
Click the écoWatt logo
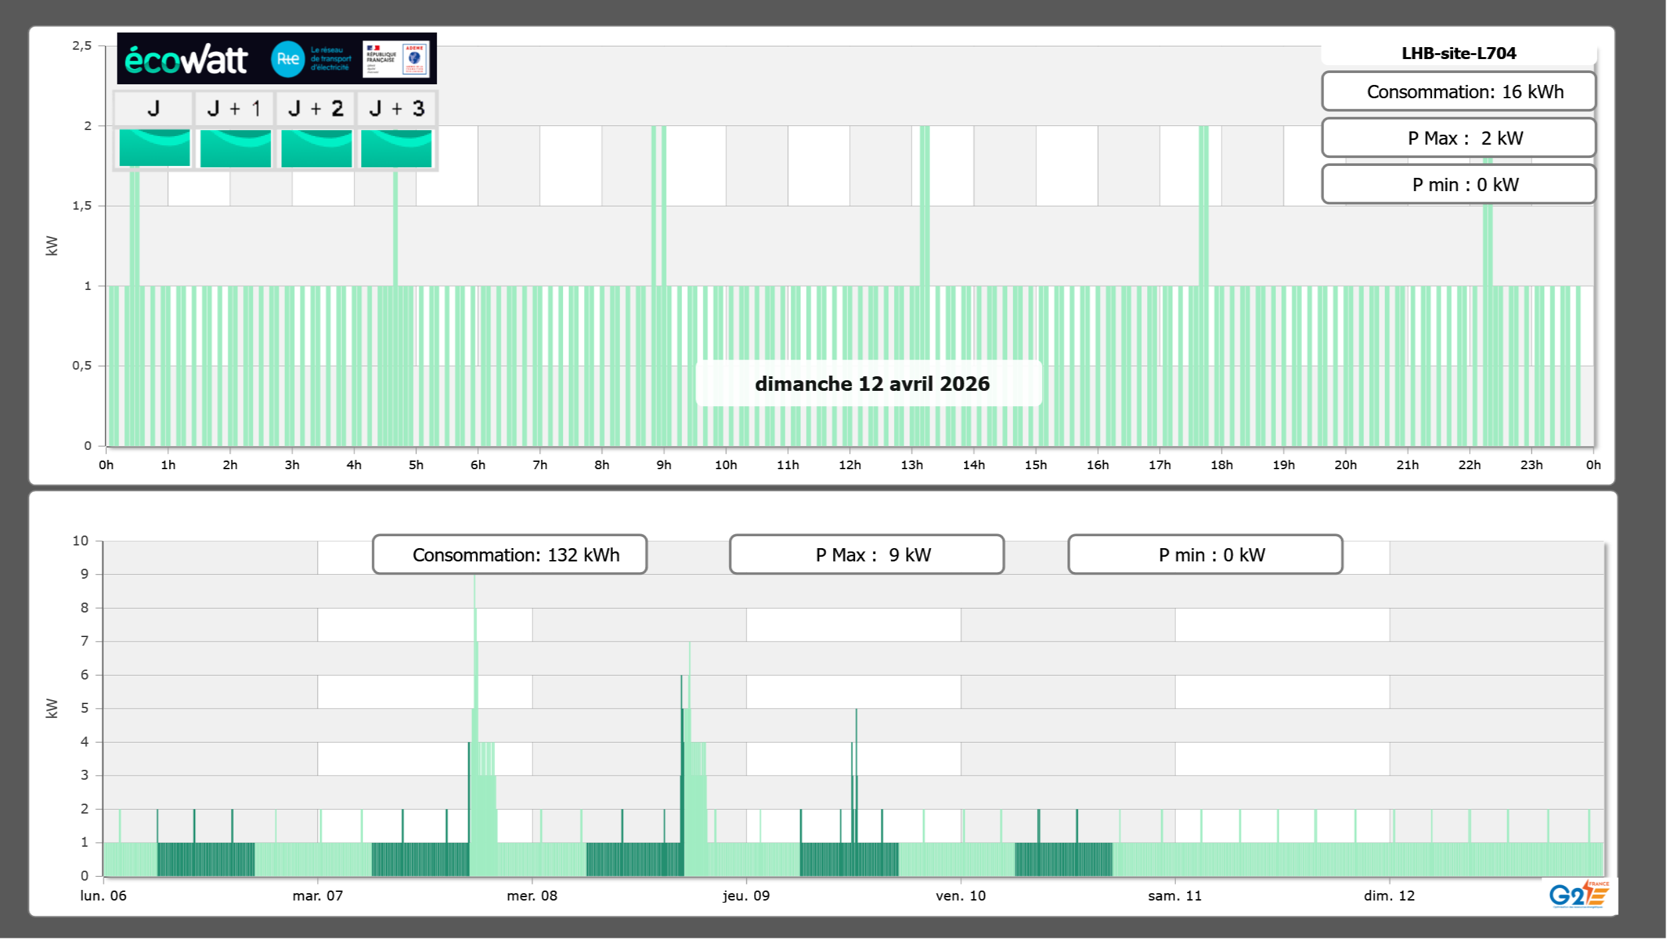[x=186, y=60]
